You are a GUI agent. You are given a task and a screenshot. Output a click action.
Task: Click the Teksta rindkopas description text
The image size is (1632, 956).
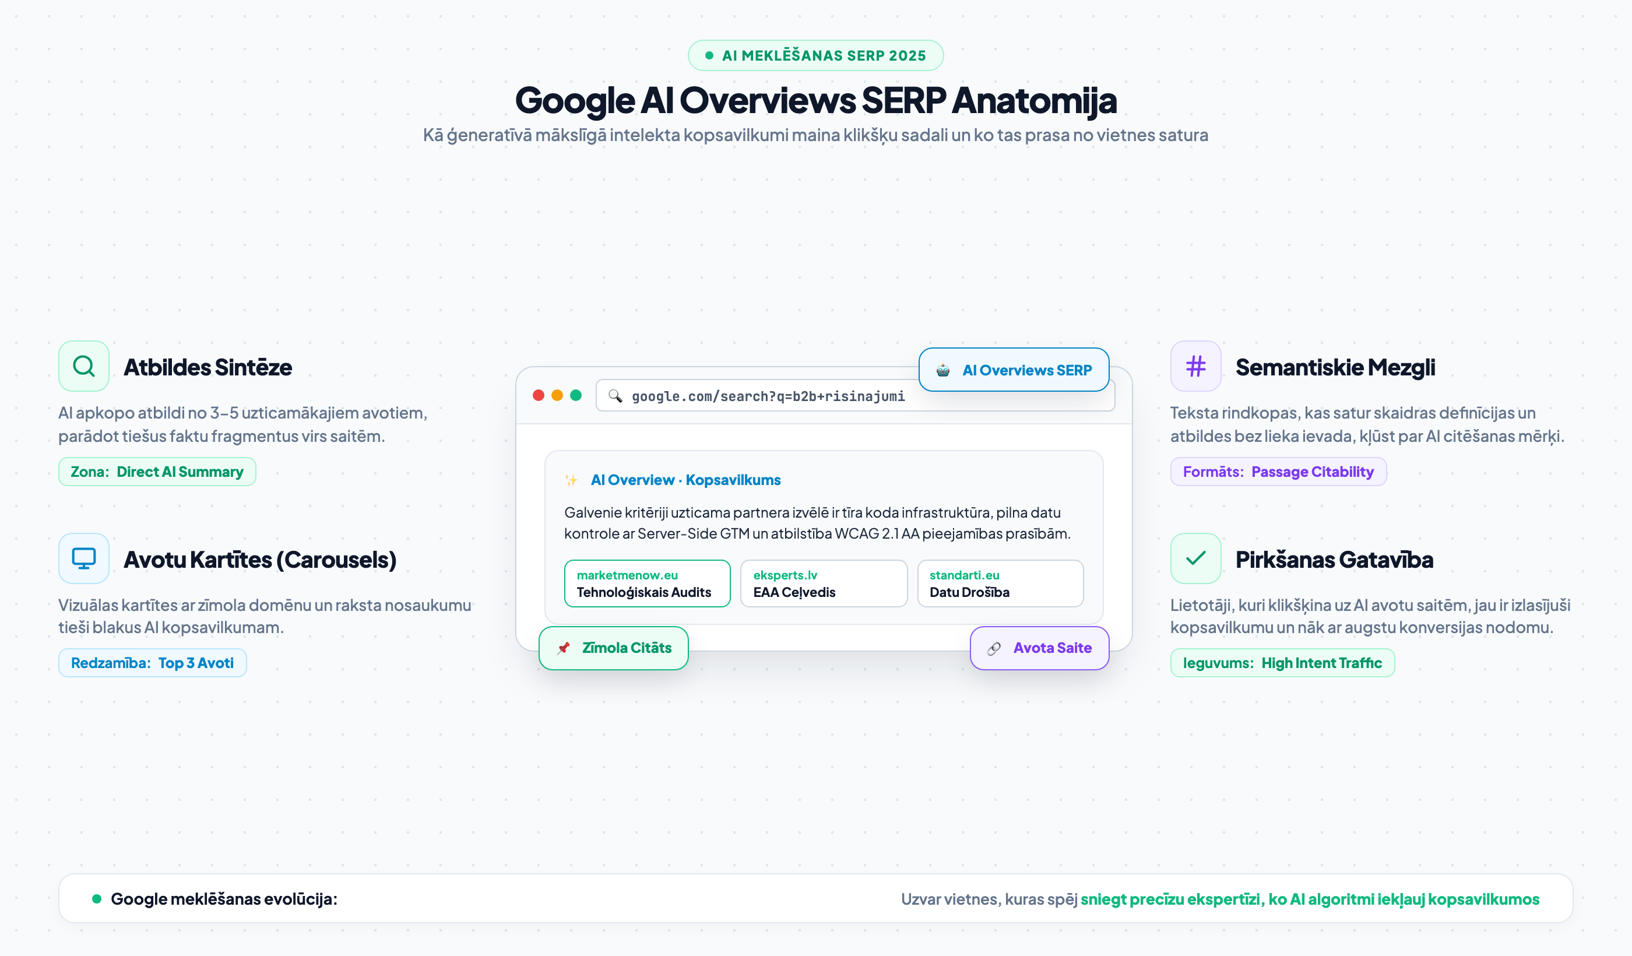(x=1367, y=424)
